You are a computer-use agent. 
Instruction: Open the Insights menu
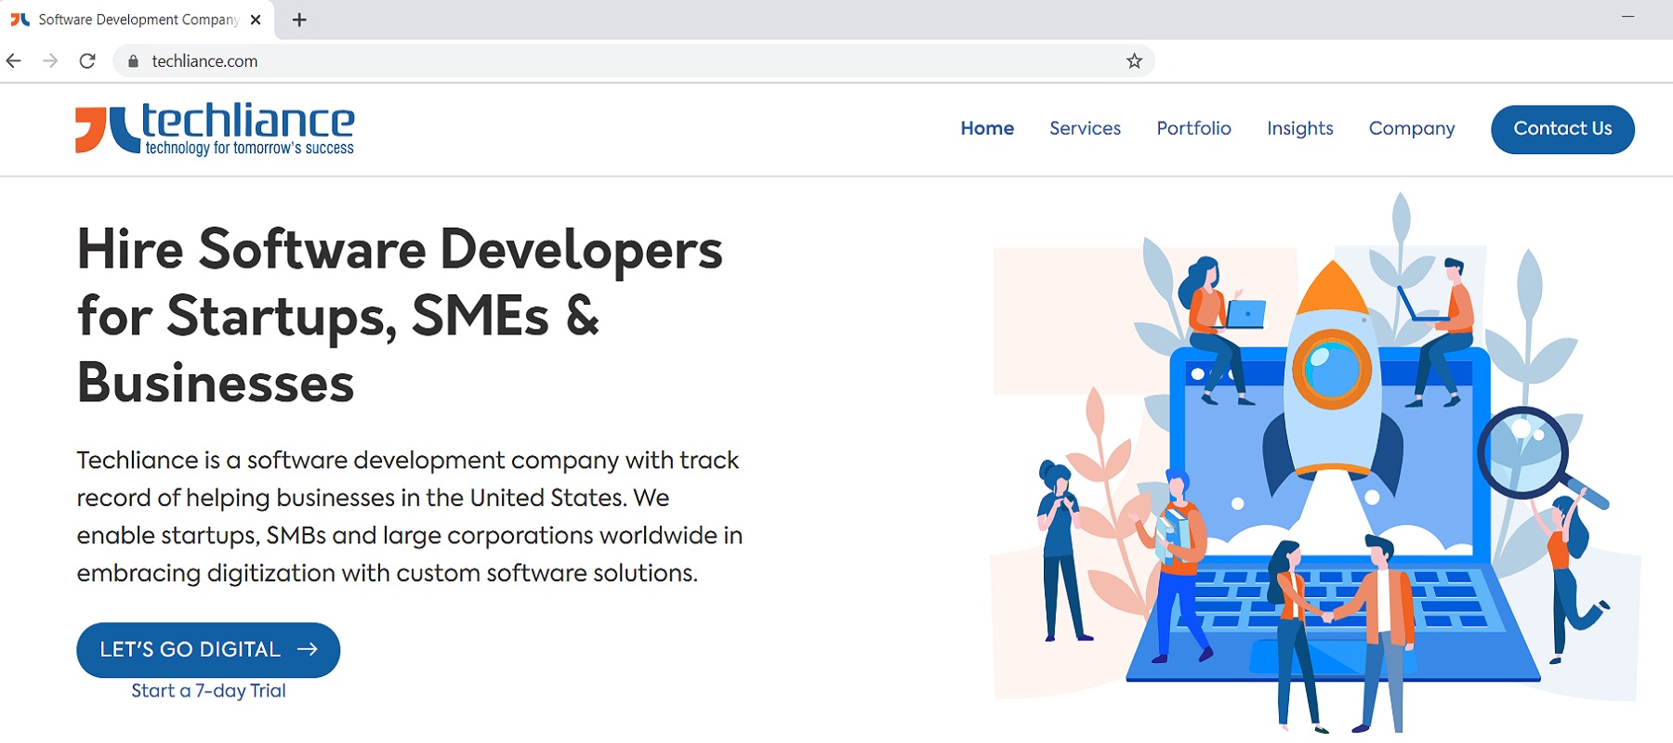click(1299, 128)
